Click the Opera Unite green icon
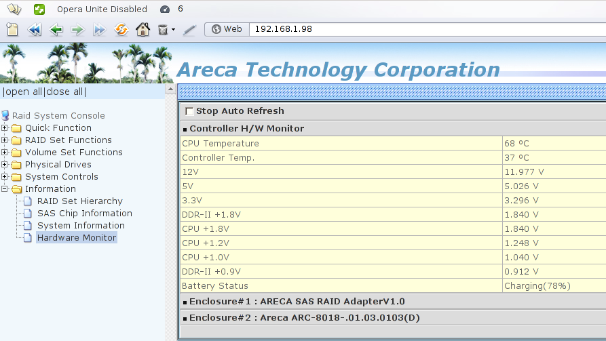This screenshot has width=606, height=341. coord(39,9)
